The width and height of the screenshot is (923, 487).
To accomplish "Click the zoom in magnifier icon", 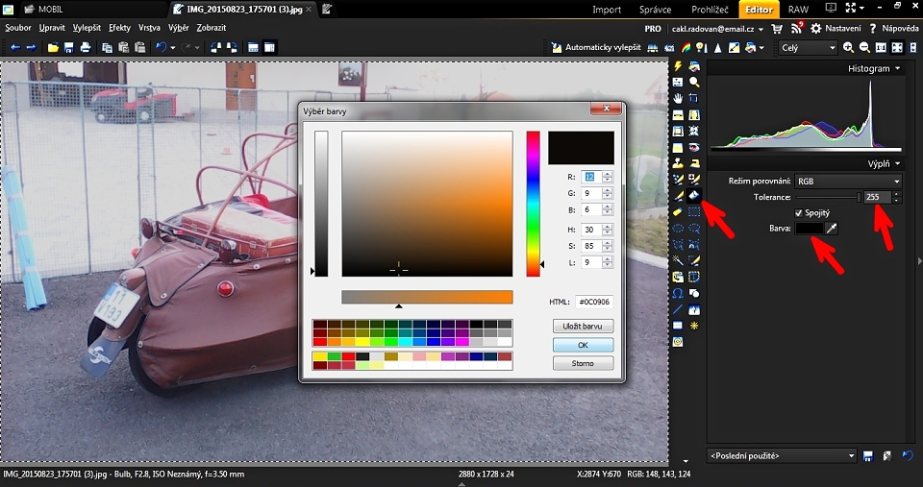I will [x=849, y=48].
